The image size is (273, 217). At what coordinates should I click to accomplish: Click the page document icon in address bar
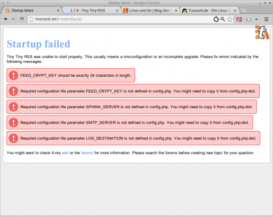pos(32,19)
